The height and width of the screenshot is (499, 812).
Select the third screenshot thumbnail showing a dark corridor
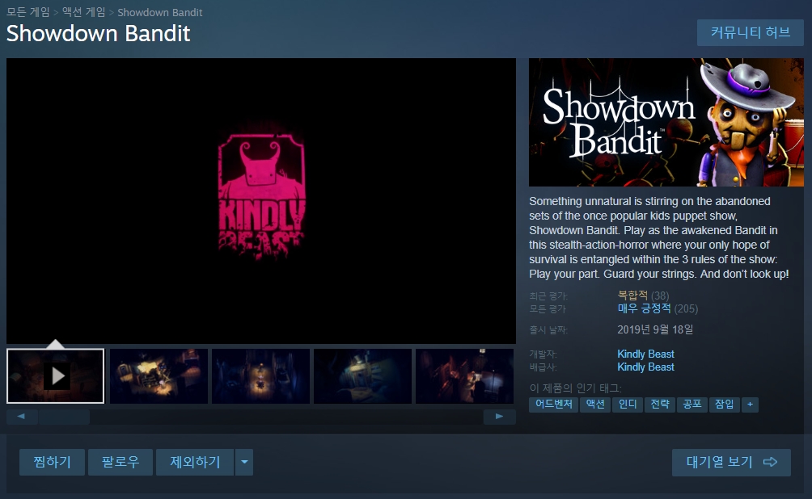[260, 376]
